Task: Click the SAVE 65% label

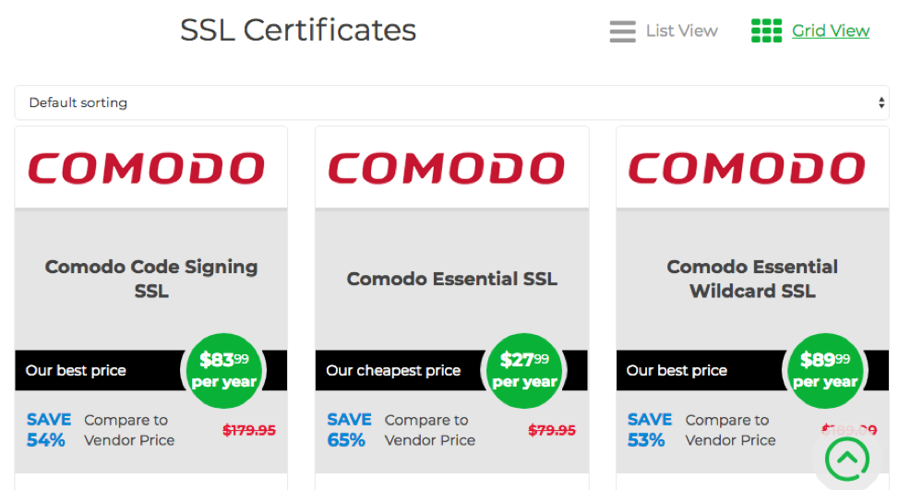Action: pyautogui.click(x=349, y=430)
